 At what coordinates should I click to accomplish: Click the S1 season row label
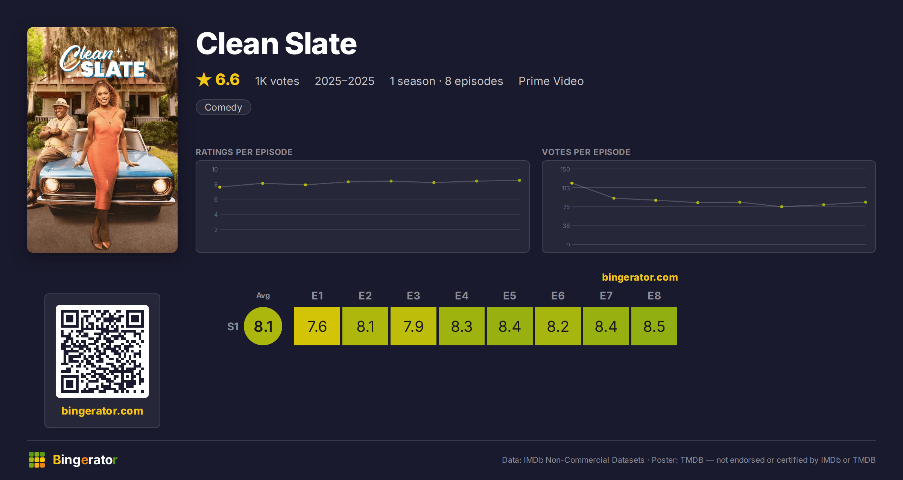(x=233, y=327)
